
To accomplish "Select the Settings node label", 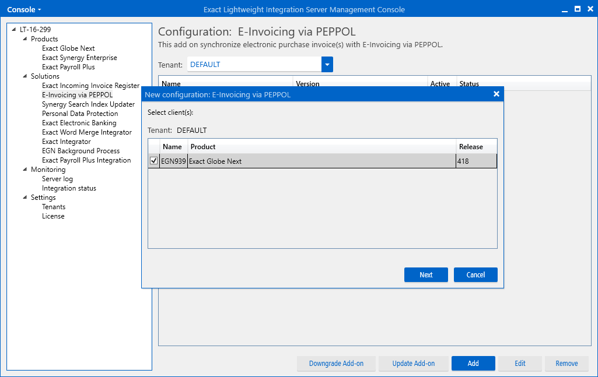I will [43, 198].
